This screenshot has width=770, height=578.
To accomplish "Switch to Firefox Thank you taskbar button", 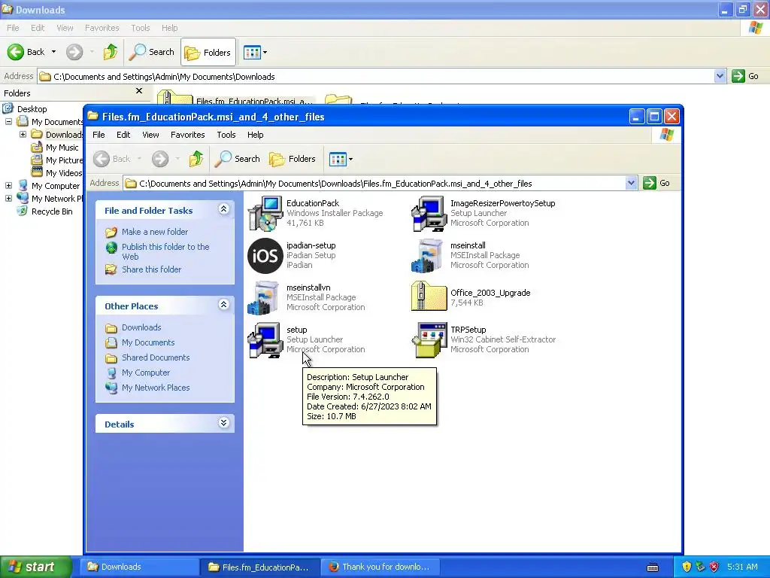I will pos(380,567).
